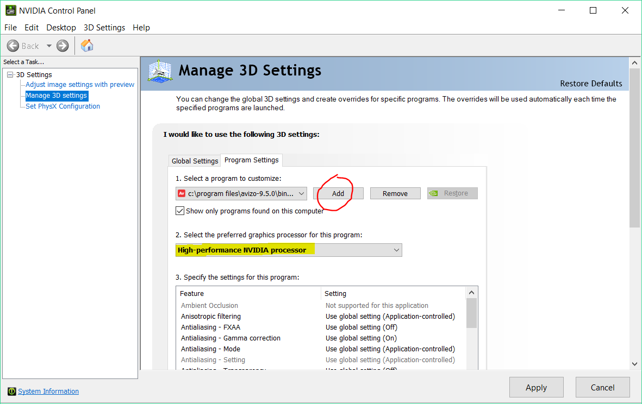Click the Forward arrow icon

pos(63,46)
